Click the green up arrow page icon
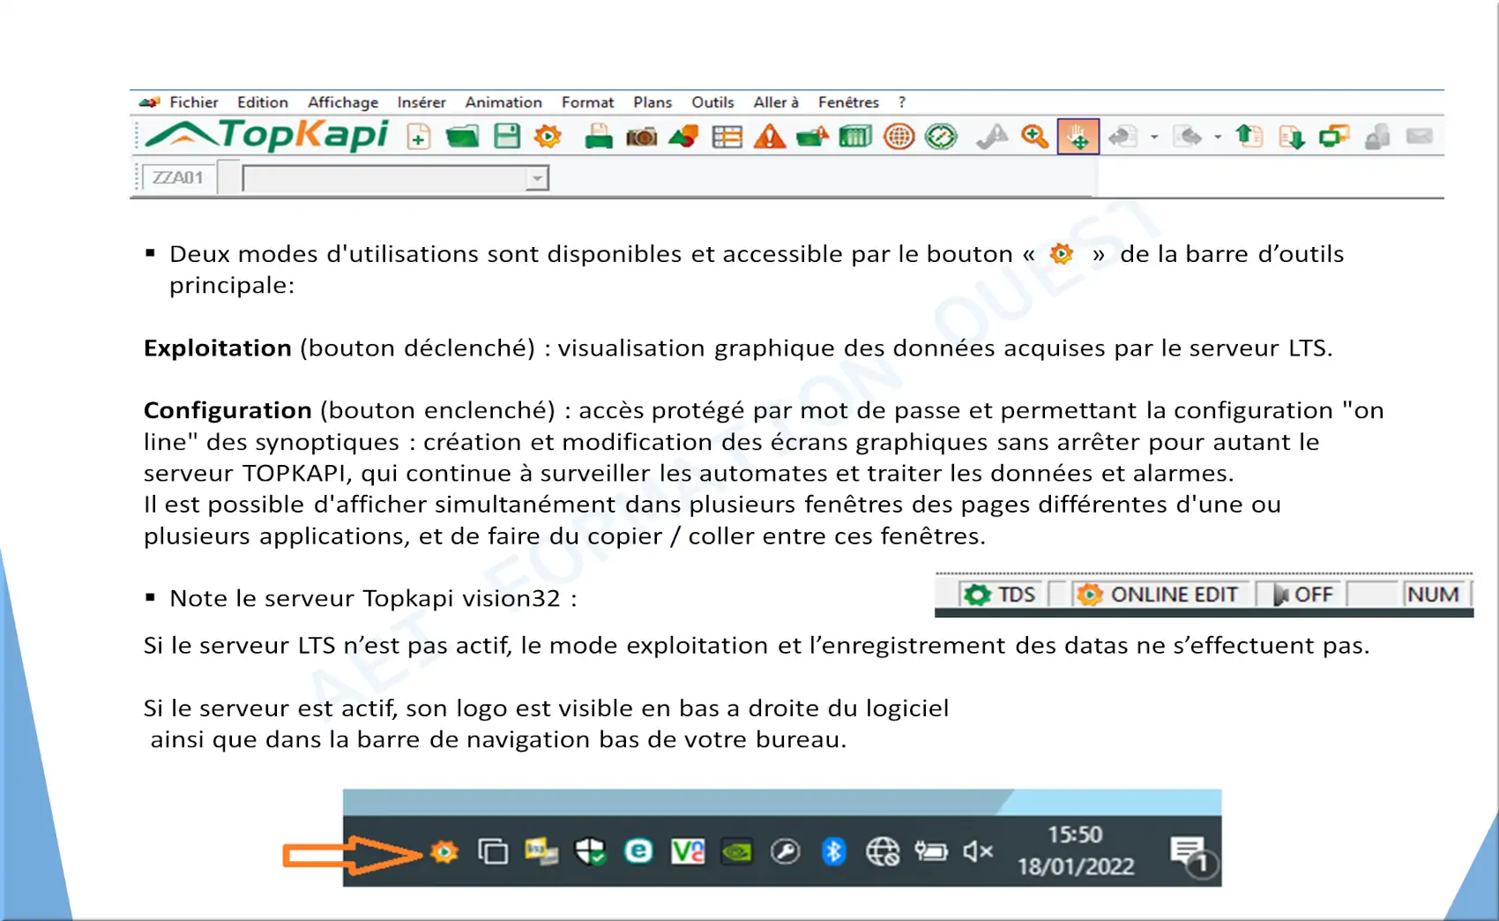 [x=1249, y=137]
